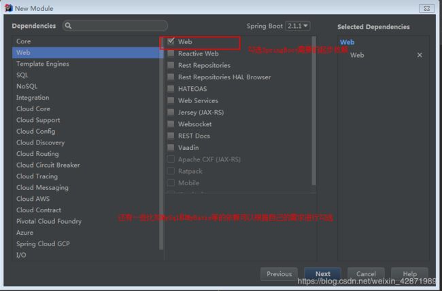Focus the dependencies search field

(115, 26)
